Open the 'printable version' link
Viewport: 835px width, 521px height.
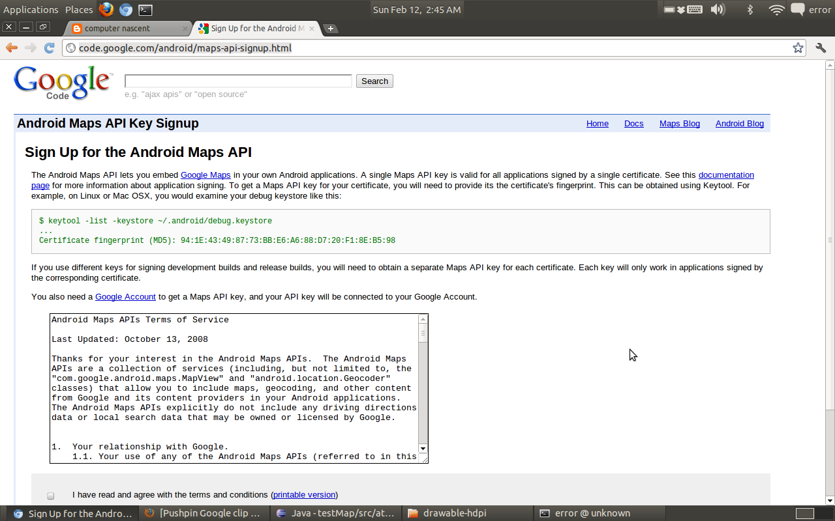pos(305,495)
